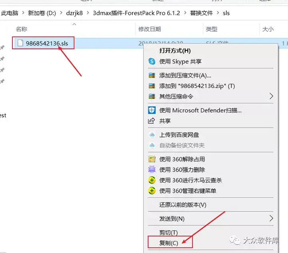Screen dimensions: 288x253
Task: Select 使用 360解除占用
Action: point(182,159)
